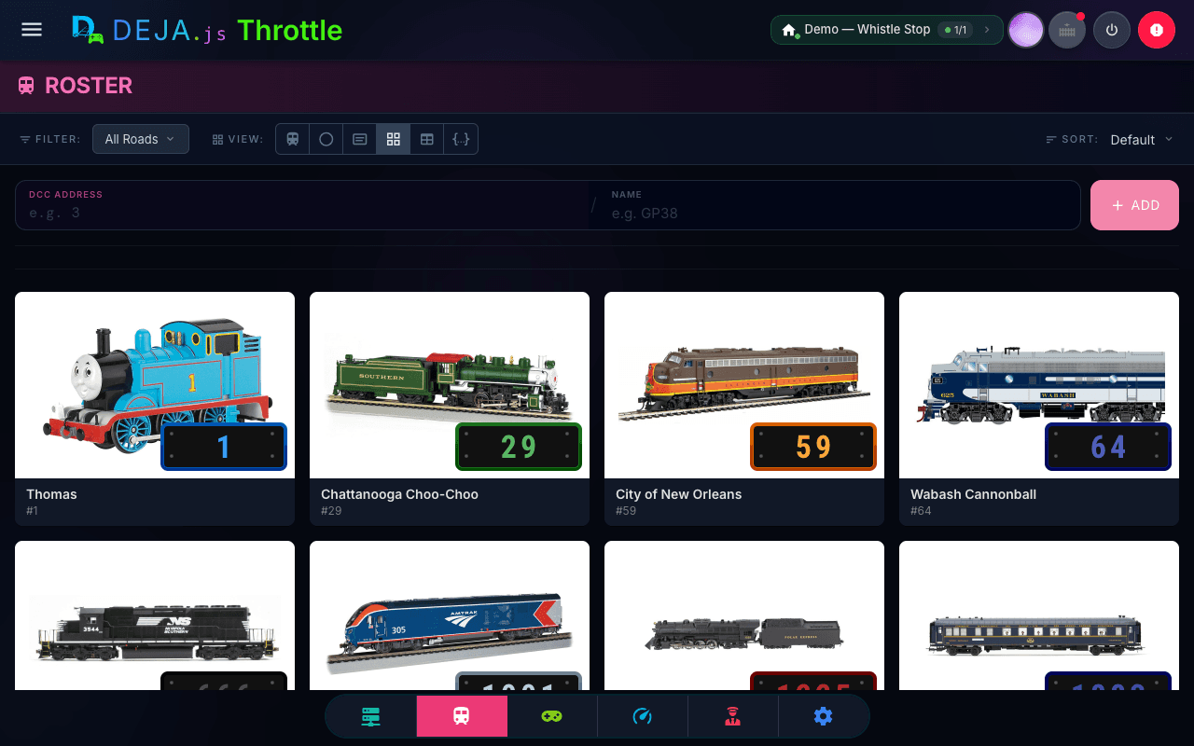1194x746 pixels.
Task: Click the sort lines icon next to SORT
Action: (1051, 139)
